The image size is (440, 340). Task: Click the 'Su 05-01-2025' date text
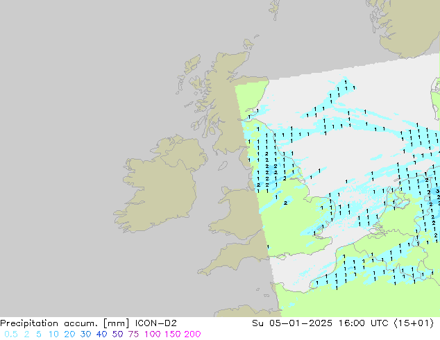[292, 323]
